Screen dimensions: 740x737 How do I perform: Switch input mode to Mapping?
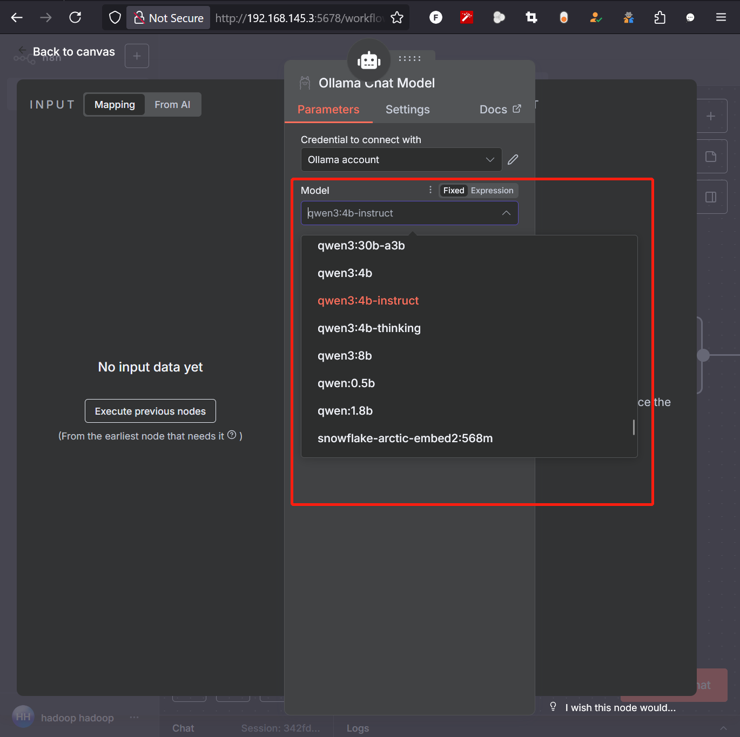click(x=115, y=104)
